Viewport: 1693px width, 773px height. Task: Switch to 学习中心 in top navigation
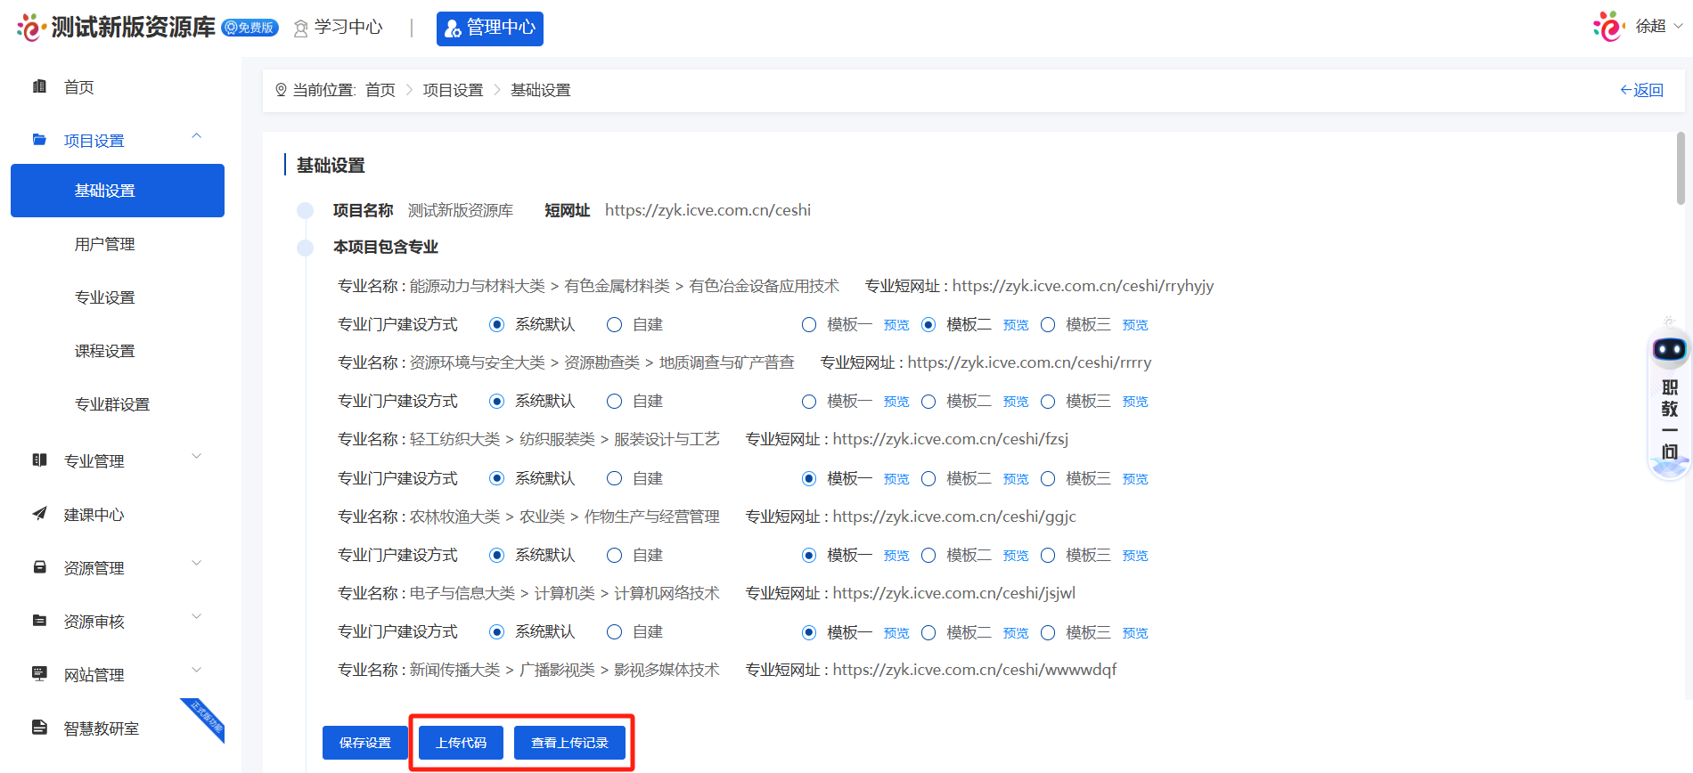pos(339,28)
